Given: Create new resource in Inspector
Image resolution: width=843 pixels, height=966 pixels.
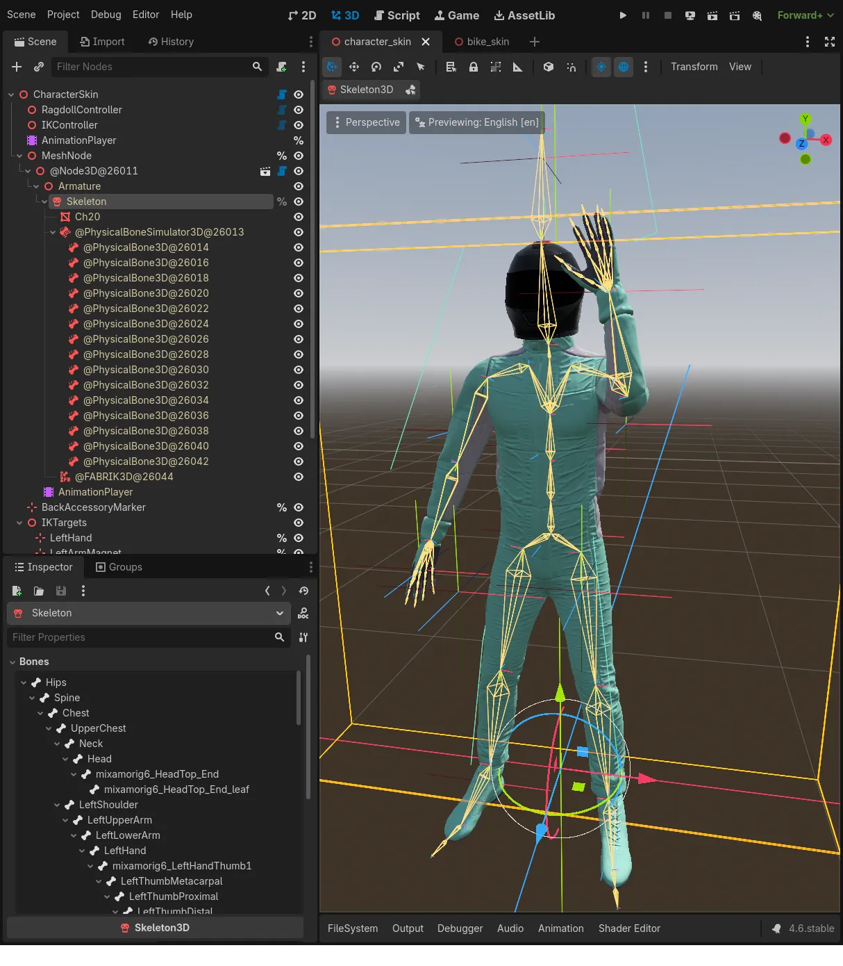Looking at the screenshot, I should point(17,591).
